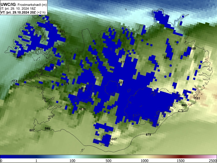The height and width of the screenshot is (163, 217).
Task: Select the station value 861
Action: point(121,83)
